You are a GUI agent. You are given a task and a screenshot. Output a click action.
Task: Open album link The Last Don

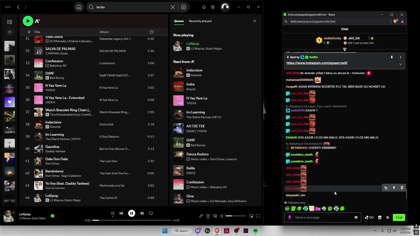pyautogui.click(x=108, y=161)
